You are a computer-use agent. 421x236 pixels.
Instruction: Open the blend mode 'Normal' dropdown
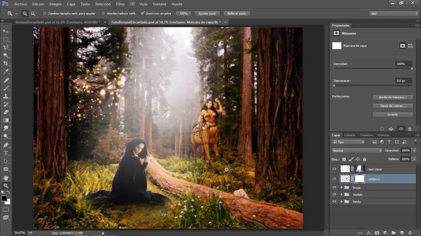pyautogui.click(x=357, y=151)
